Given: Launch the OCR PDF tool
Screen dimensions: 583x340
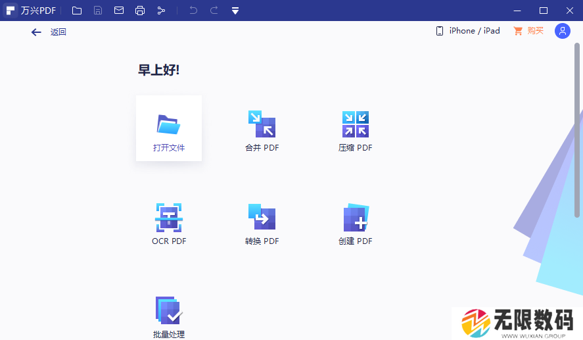Looking at the screenshot, I should click(x=169, y=225).
